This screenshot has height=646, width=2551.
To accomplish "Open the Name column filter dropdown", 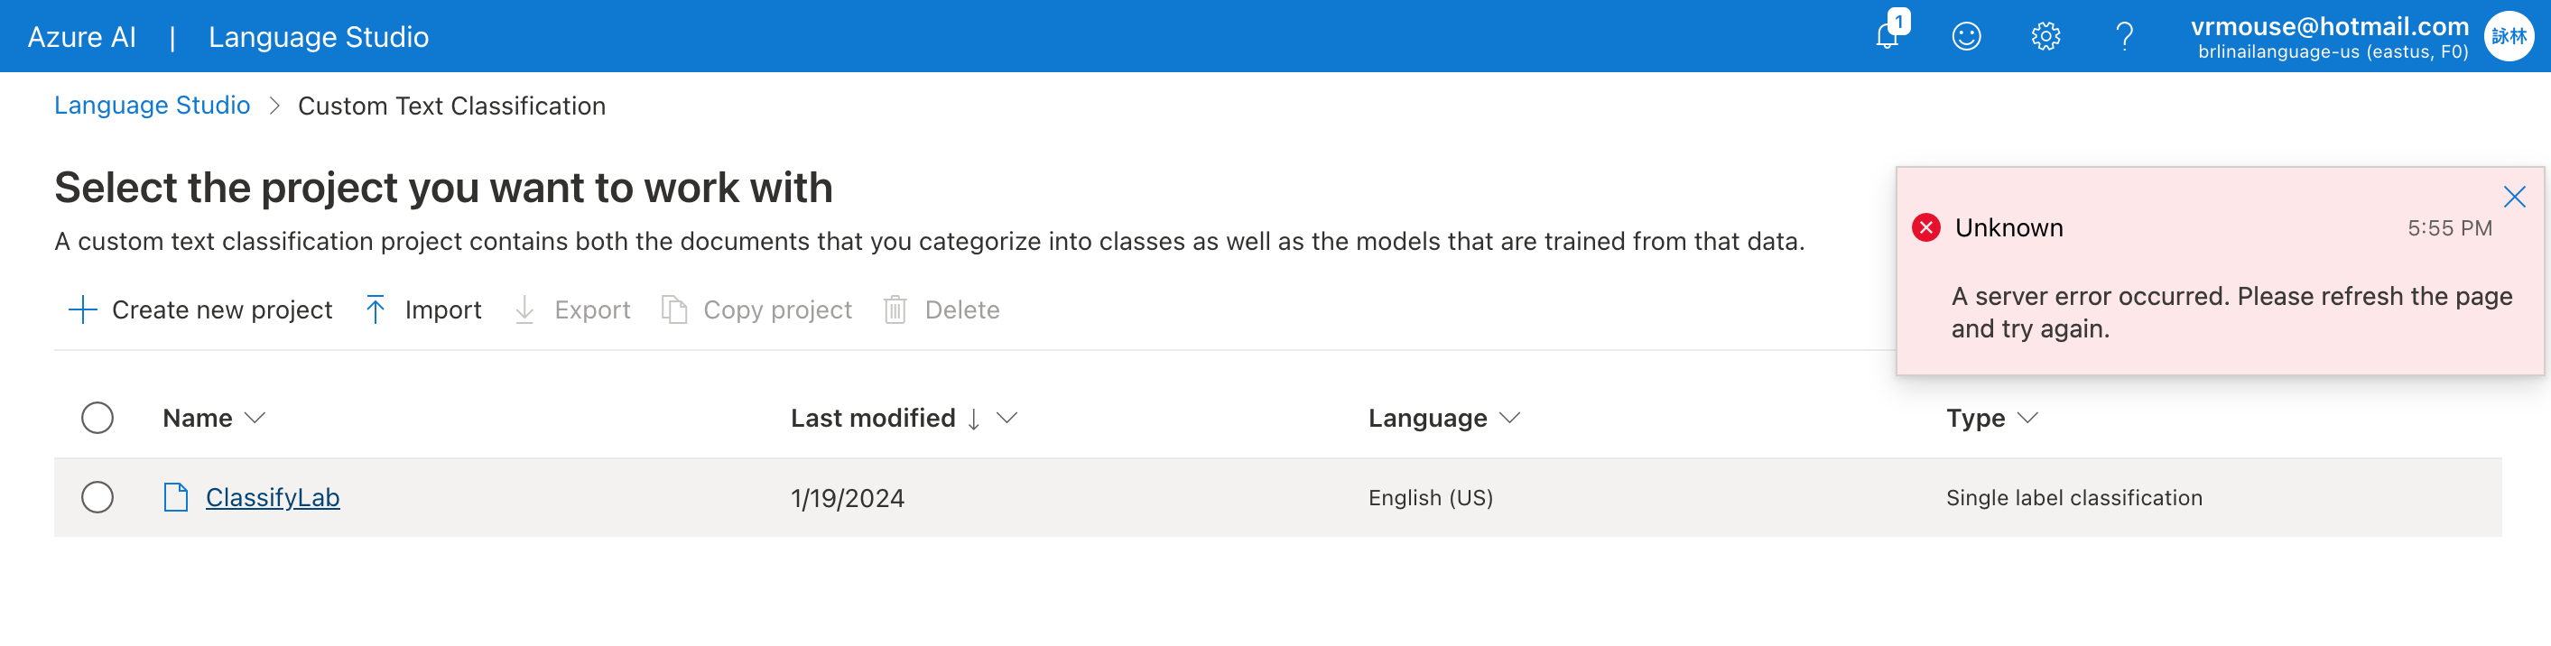I will [x=255, y=419].
